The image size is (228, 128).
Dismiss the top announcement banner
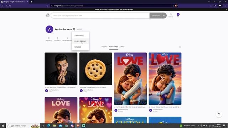pyautogui.click(x=227, y=10)
